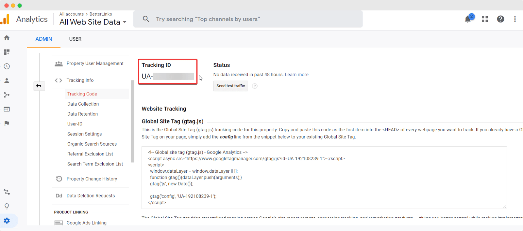Open the Admin gear icon
This screenshot has height=231, width=523.
click(7, 221)
